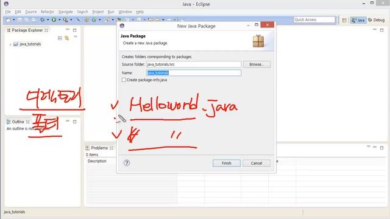Screen dimensions: 390x219
Task: Click the Save All toolbar icon
Action: [x=26, y=20]
